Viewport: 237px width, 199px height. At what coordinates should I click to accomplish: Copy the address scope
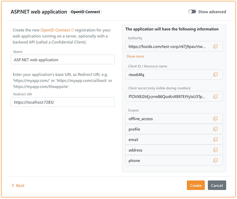pos(215,150)
